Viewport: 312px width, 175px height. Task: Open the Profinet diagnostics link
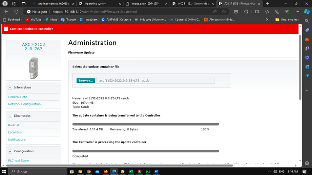pos(14,125)
